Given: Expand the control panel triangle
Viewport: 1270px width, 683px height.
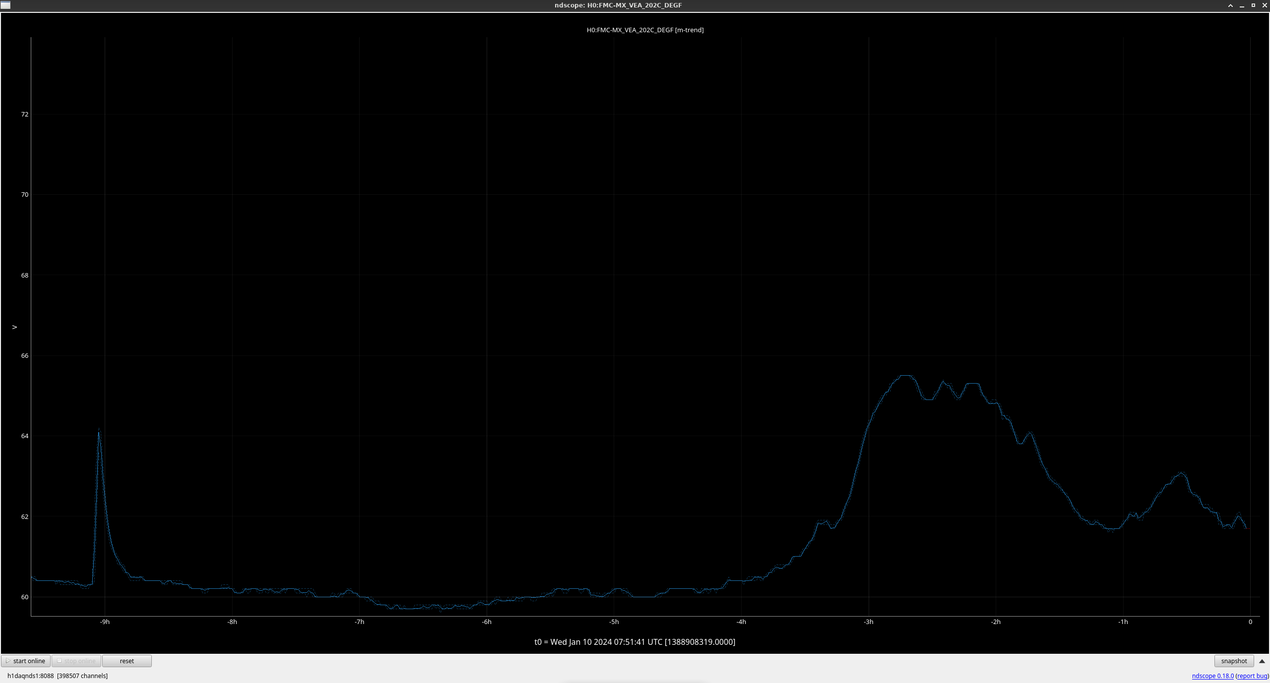Looking at the screenshot, I should pos(1262,661).
